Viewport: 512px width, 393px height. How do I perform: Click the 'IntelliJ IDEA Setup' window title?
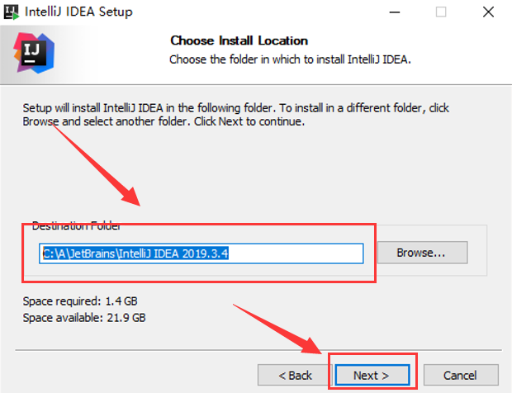click(x=78, y=12)
